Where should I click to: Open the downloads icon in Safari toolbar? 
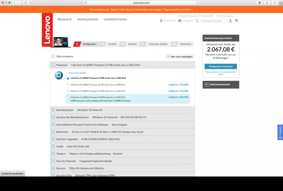[259, 3]
